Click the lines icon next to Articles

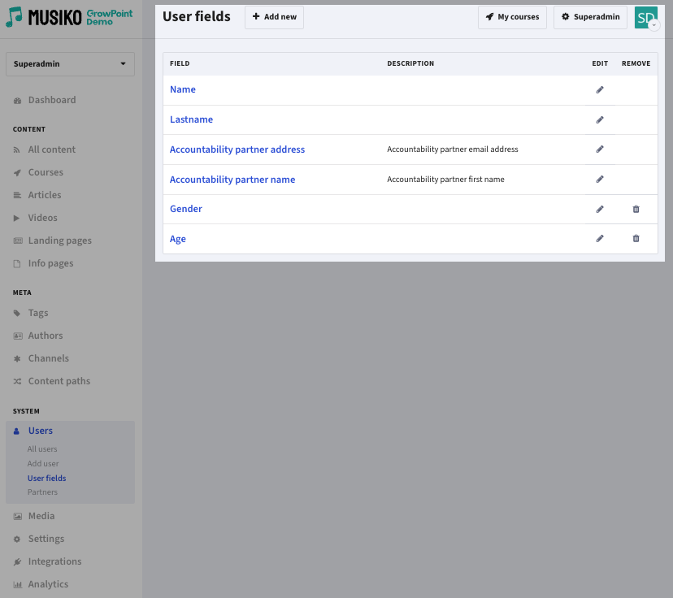pos(17,195)
